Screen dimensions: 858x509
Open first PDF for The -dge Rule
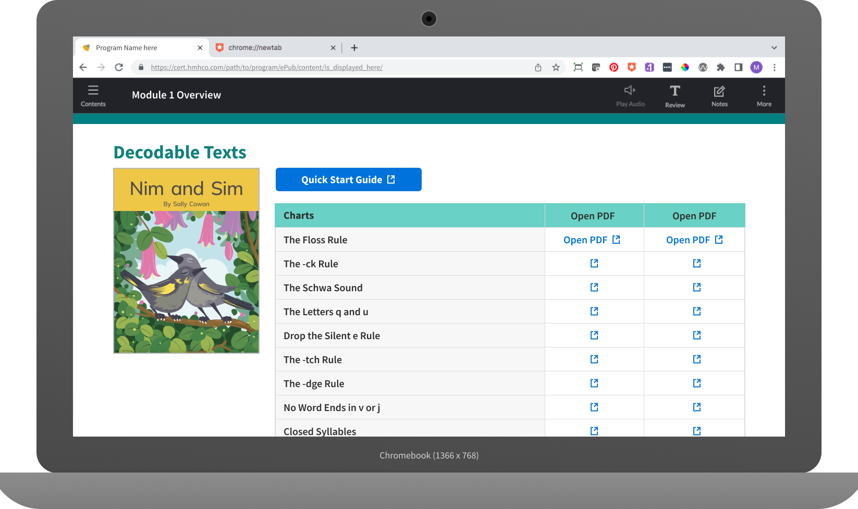(594, 383)
